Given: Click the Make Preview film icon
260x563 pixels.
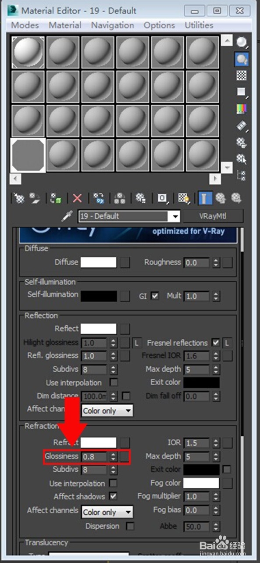Looking at the screenshot, I should pos(242,126).
